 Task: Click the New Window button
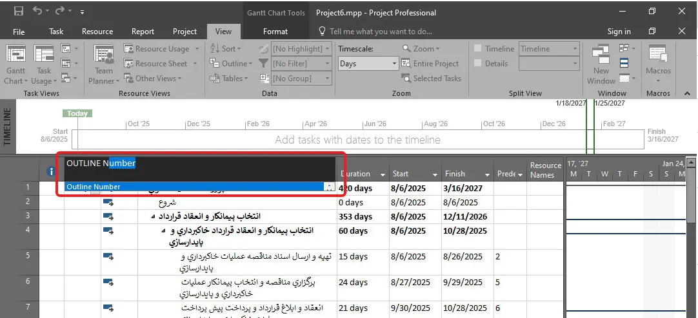(x=601, y=64)
